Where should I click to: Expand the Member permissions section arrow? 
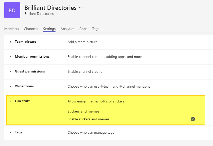[11, 57]
